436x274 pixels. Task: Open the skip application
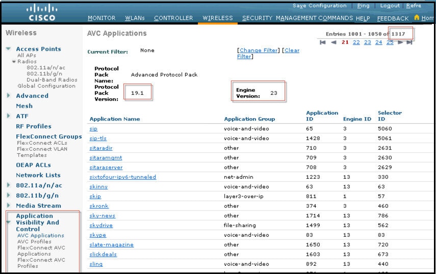tap(95, 196)
